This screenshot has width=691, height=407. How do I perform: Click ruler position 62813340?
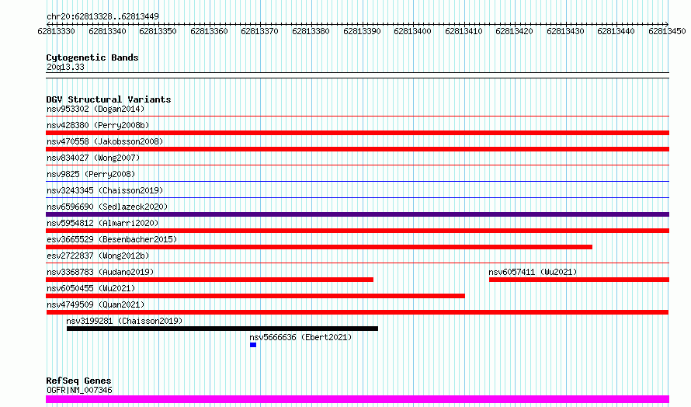point(107,31)
